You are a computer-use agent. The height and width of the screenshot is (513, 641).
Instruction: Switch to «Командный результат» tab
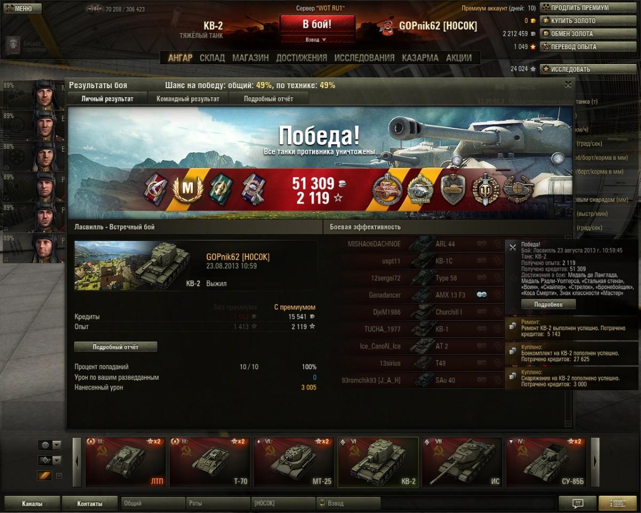coord(188,99)
